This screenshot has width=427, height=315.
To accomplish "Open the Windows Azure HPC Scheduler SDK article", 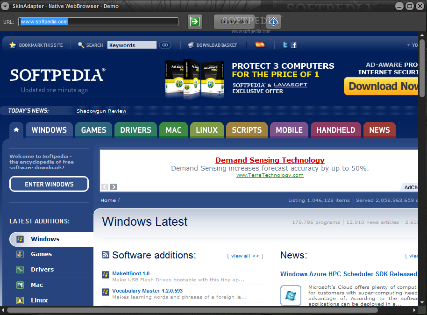I will tap(349, 274).
